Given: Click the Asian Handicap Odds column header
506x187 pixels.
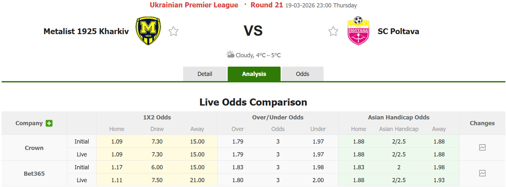Looking at the screenshot, I should tap(398, 117).
